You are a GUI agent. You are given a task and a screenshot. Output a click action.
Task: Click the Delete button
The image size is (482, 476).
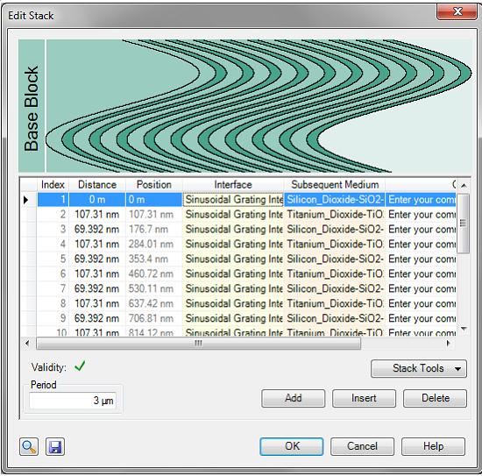[436, 398]
